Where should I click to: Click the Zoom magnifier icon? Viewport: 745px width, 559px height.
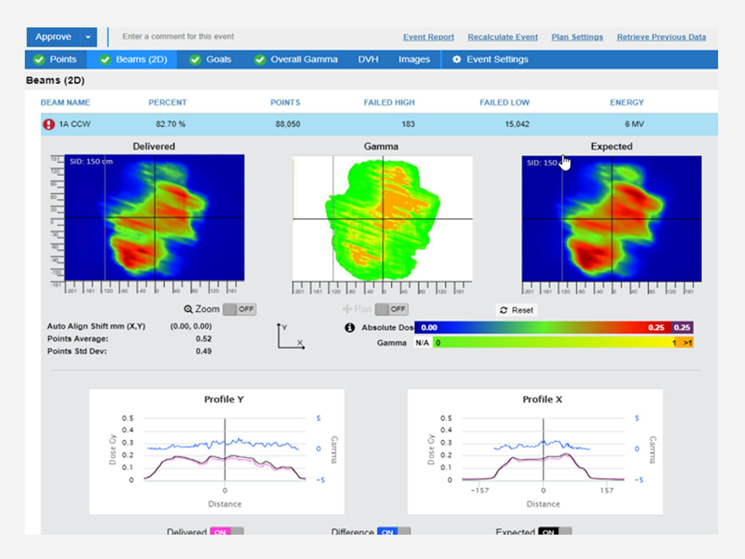(x=188, y=309)
